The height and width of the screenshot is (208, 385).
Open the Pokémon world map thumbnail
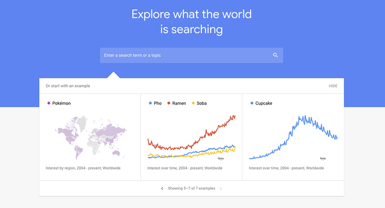(90, 137)
